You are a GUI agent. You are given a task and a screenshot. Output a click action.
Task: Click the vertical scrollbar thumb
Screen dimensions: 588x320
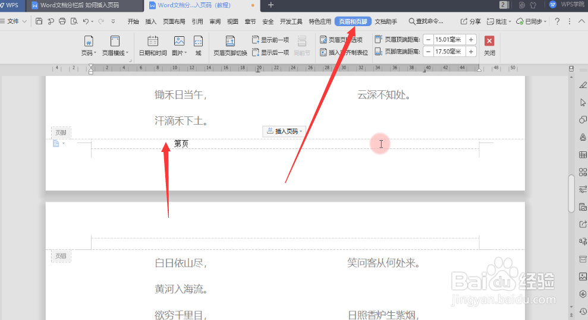pyautogui.click(x=571, y=194)
